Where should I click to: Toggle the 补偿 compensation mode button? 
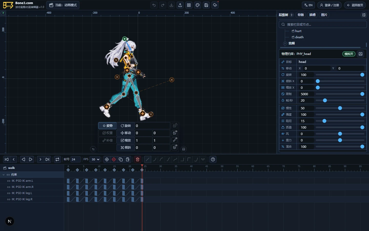point(108,140)
